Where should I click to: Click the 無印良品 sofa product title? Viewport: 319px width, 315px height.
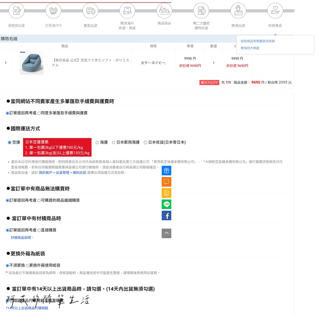coord(91,63)
